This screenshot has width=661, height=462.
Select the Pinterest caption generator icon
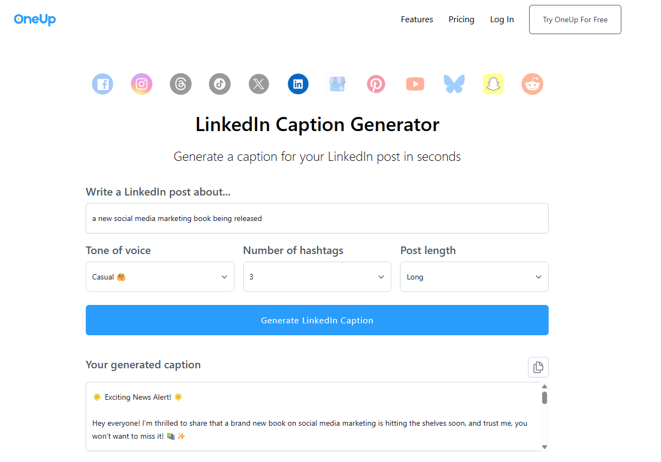coord(376,84)
